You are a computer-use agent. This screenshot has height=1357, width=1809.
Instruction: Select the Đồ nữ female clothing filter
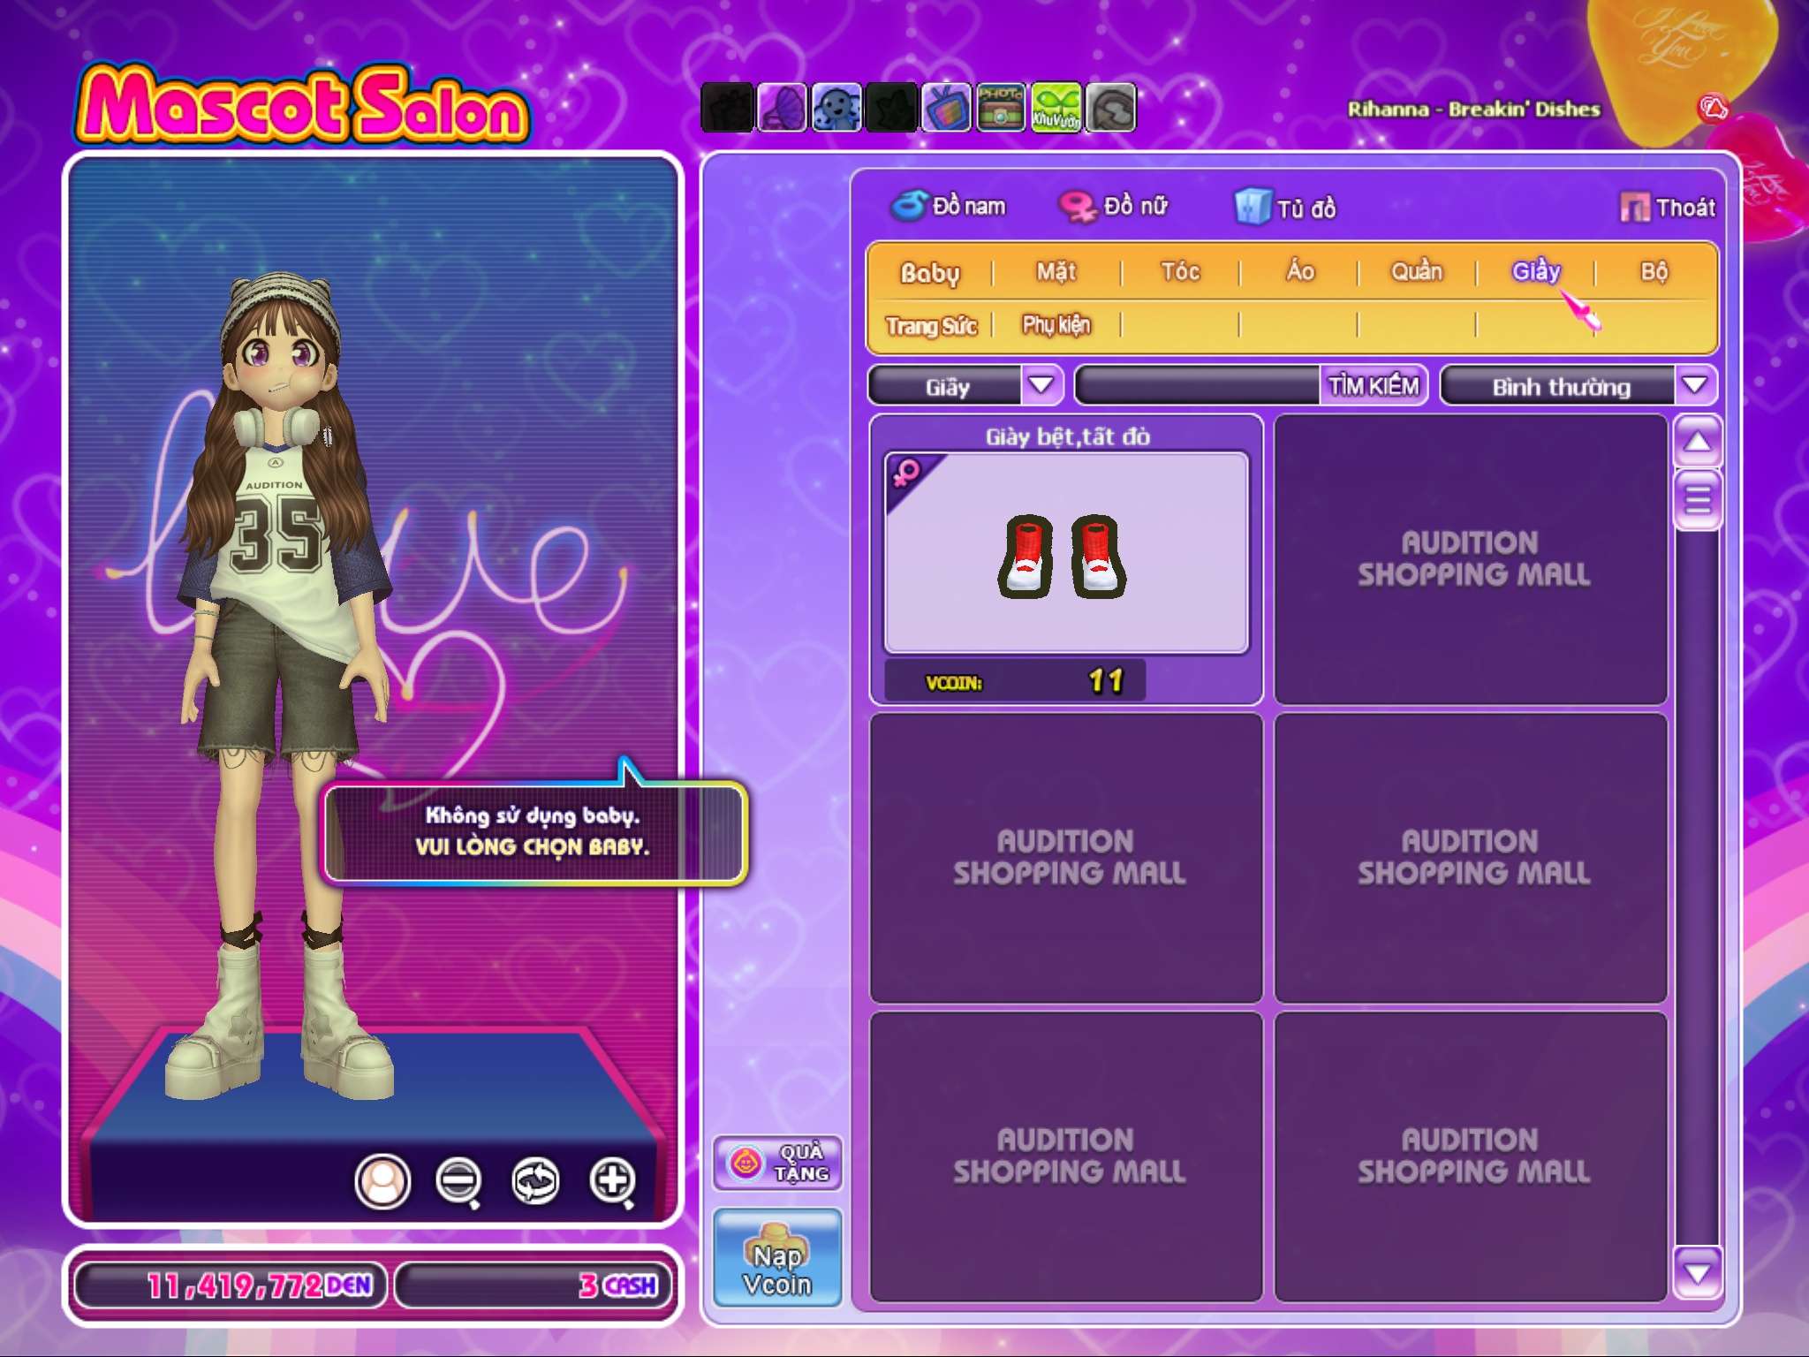(x=1114, y=206)
